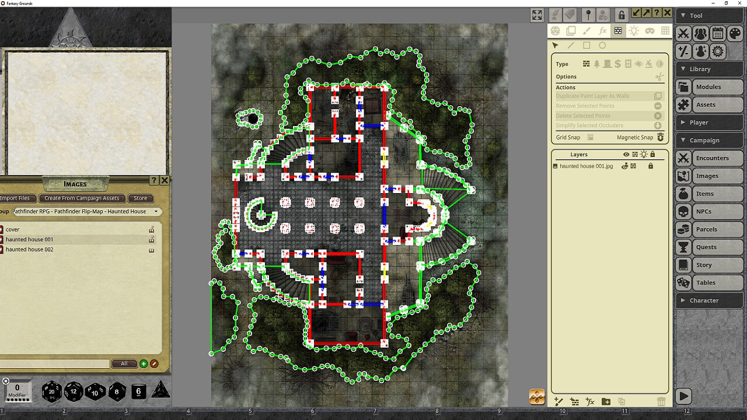Viewport: 747px width, 420px height.
Task: Select the terrain tree occluder type
Action: [597, 64]
